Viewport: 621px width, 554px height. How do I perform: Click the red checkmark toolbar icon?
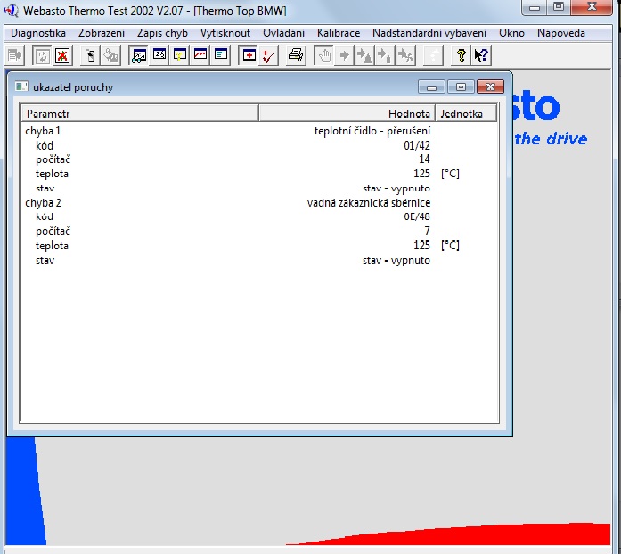coord(269,55)
